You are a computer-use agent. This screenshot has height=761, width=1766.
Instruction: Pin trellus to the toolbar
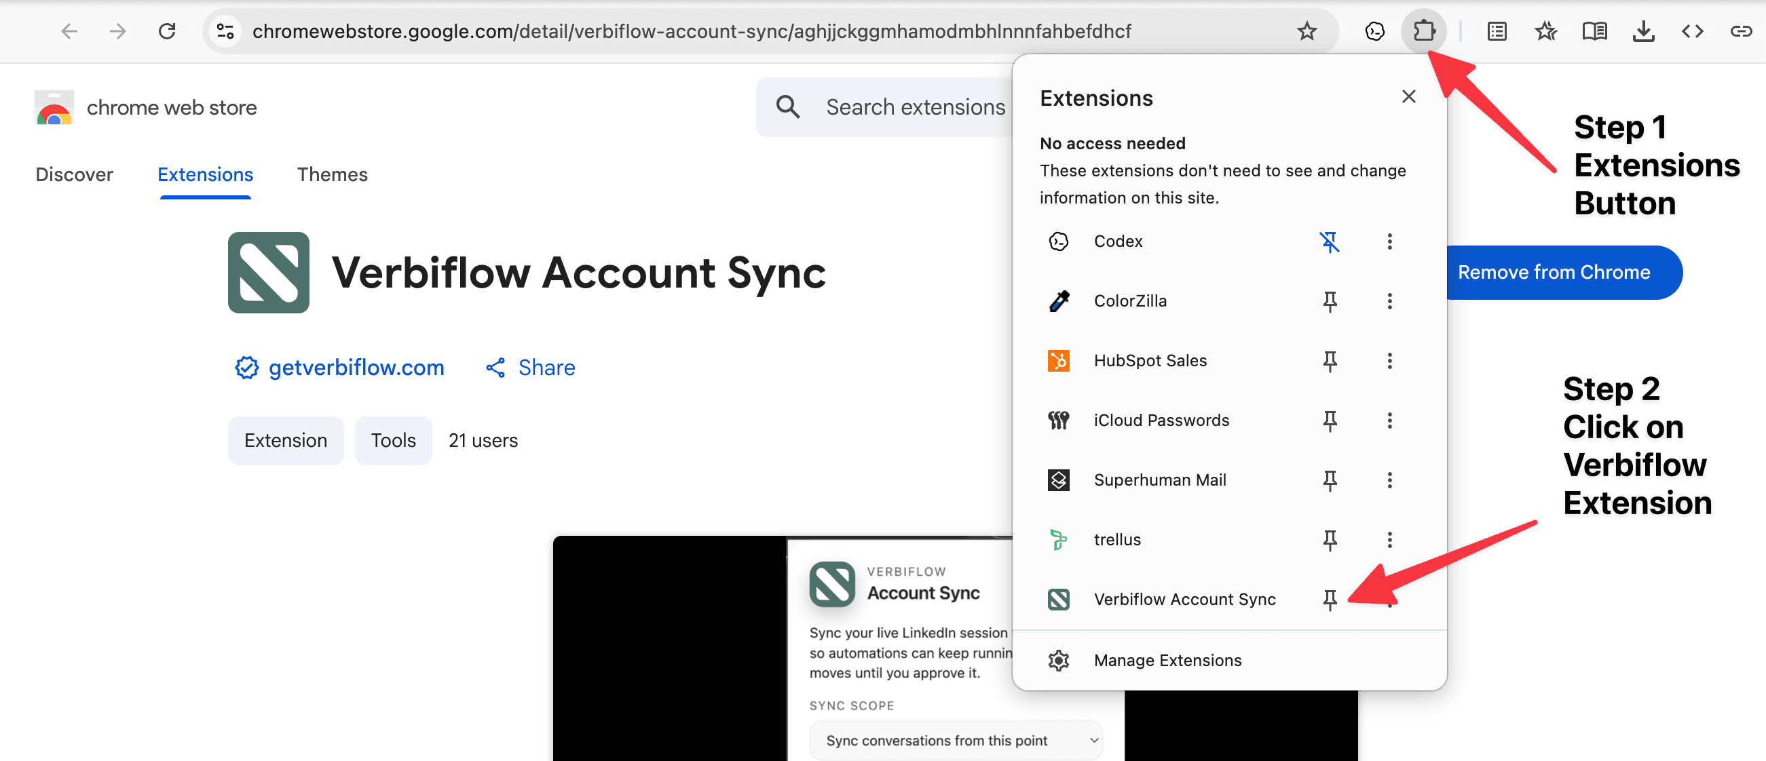coord(1330,539)
